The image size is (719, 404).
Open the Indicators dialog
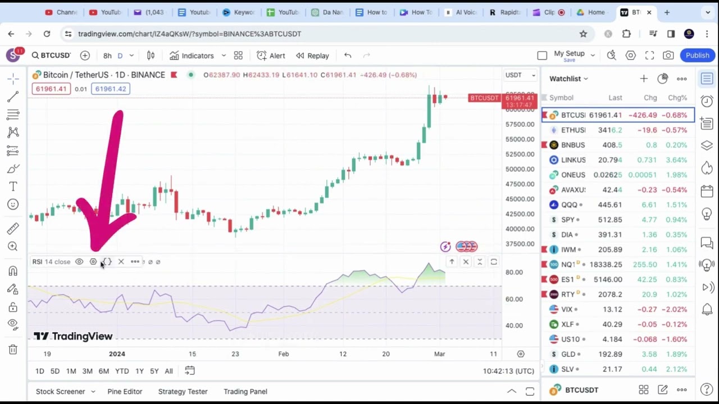coord(192,56)
